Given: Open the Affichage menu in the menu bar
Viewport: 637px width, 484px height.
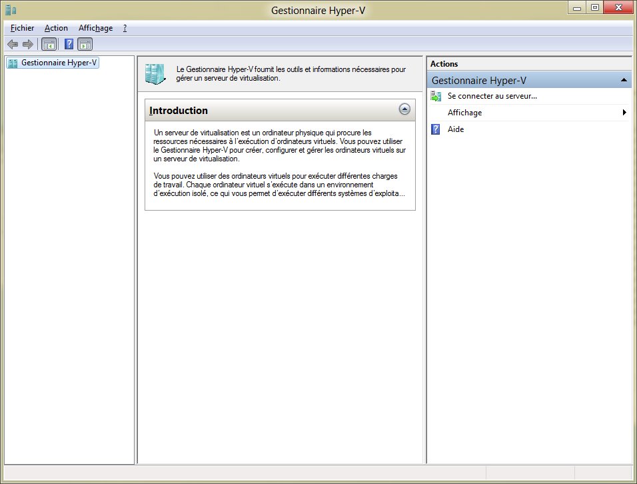Looking at the screenshot, I should pyautogui.click(x=95, y=28).
